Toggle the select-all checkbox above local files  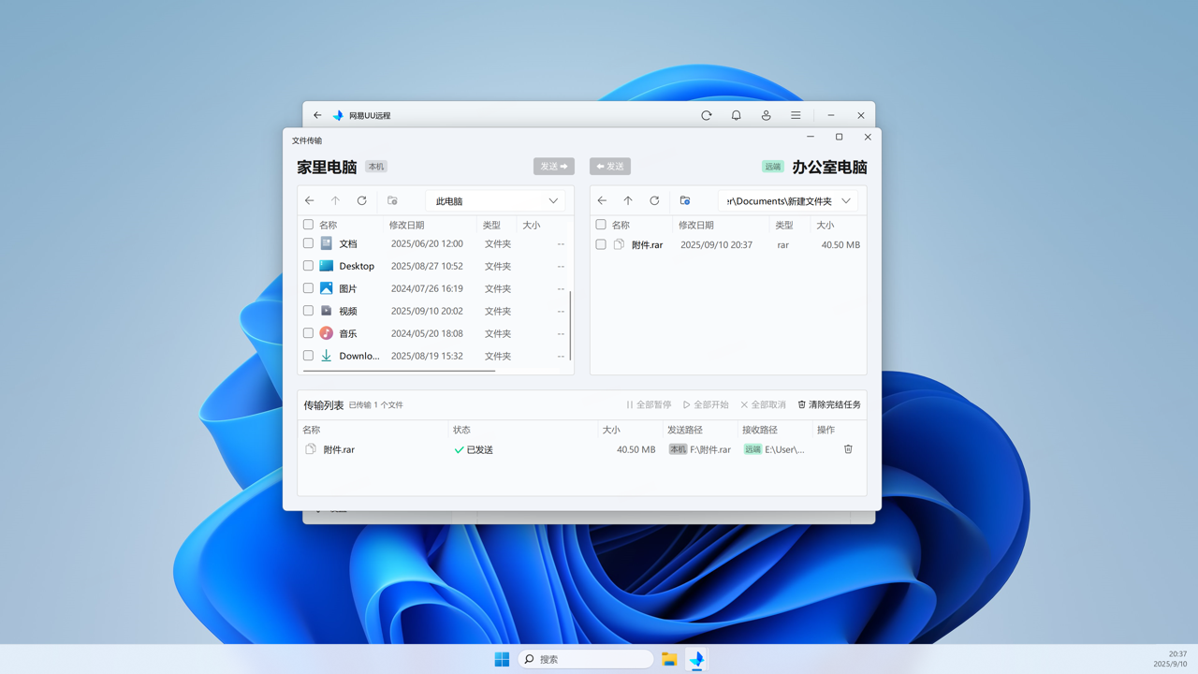pos(308,225)
